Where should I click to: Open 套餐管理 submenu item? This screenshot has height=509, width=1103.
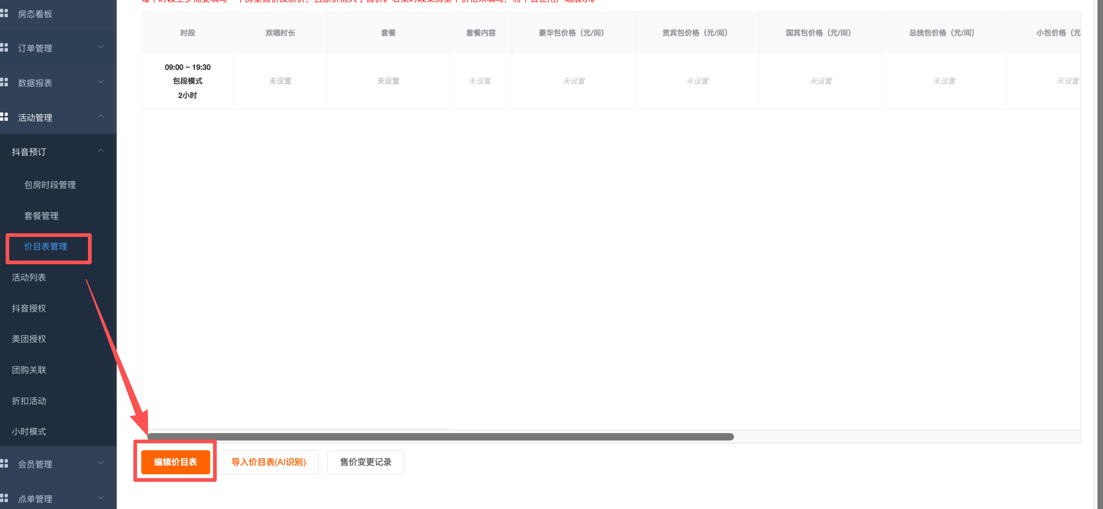click(x=41, y=216)
